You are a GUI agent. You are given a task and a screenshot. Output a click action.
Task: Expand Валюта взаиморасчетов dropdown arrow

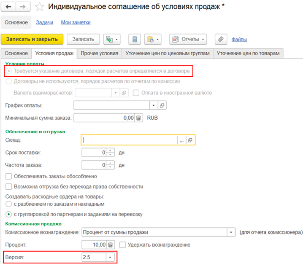pos(116,93)
